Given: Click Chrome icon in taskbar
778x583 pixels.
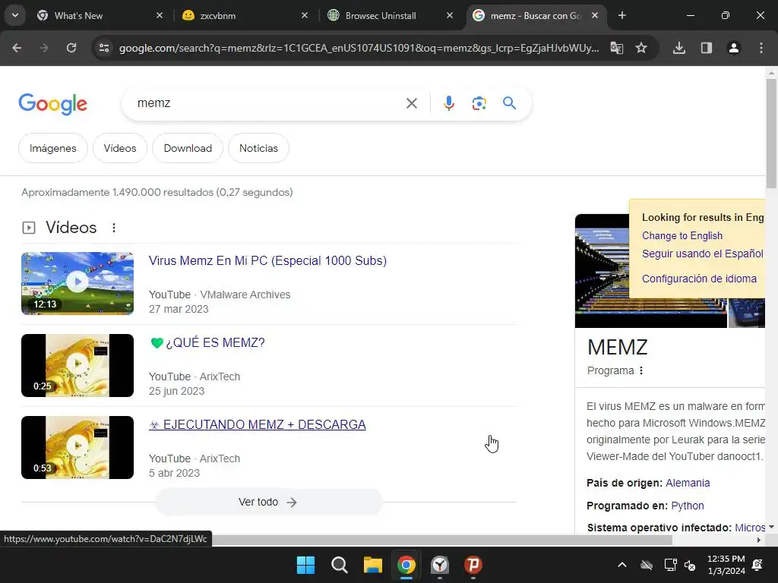Looking at the screenshot, I should pyautogui.click(x=406, y=565).
